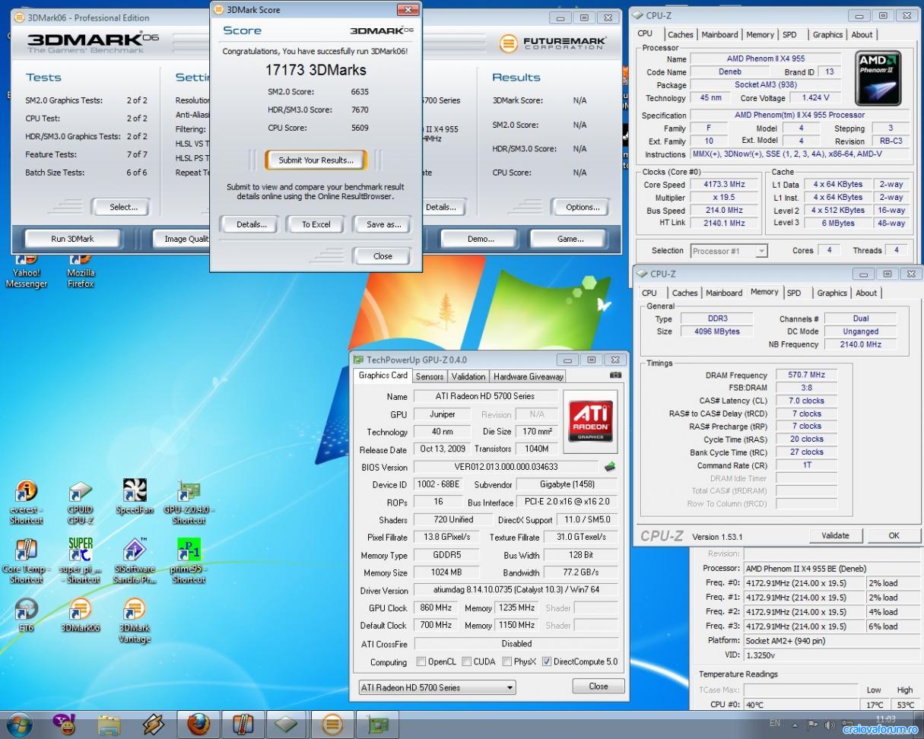Export the score with To Excel

pyautogui.click(x=316, y=224)
